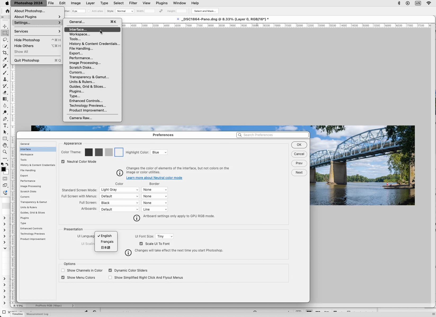Open the Highlight Color dropdown
436x317 pixels.
click(x=159, y=152)
